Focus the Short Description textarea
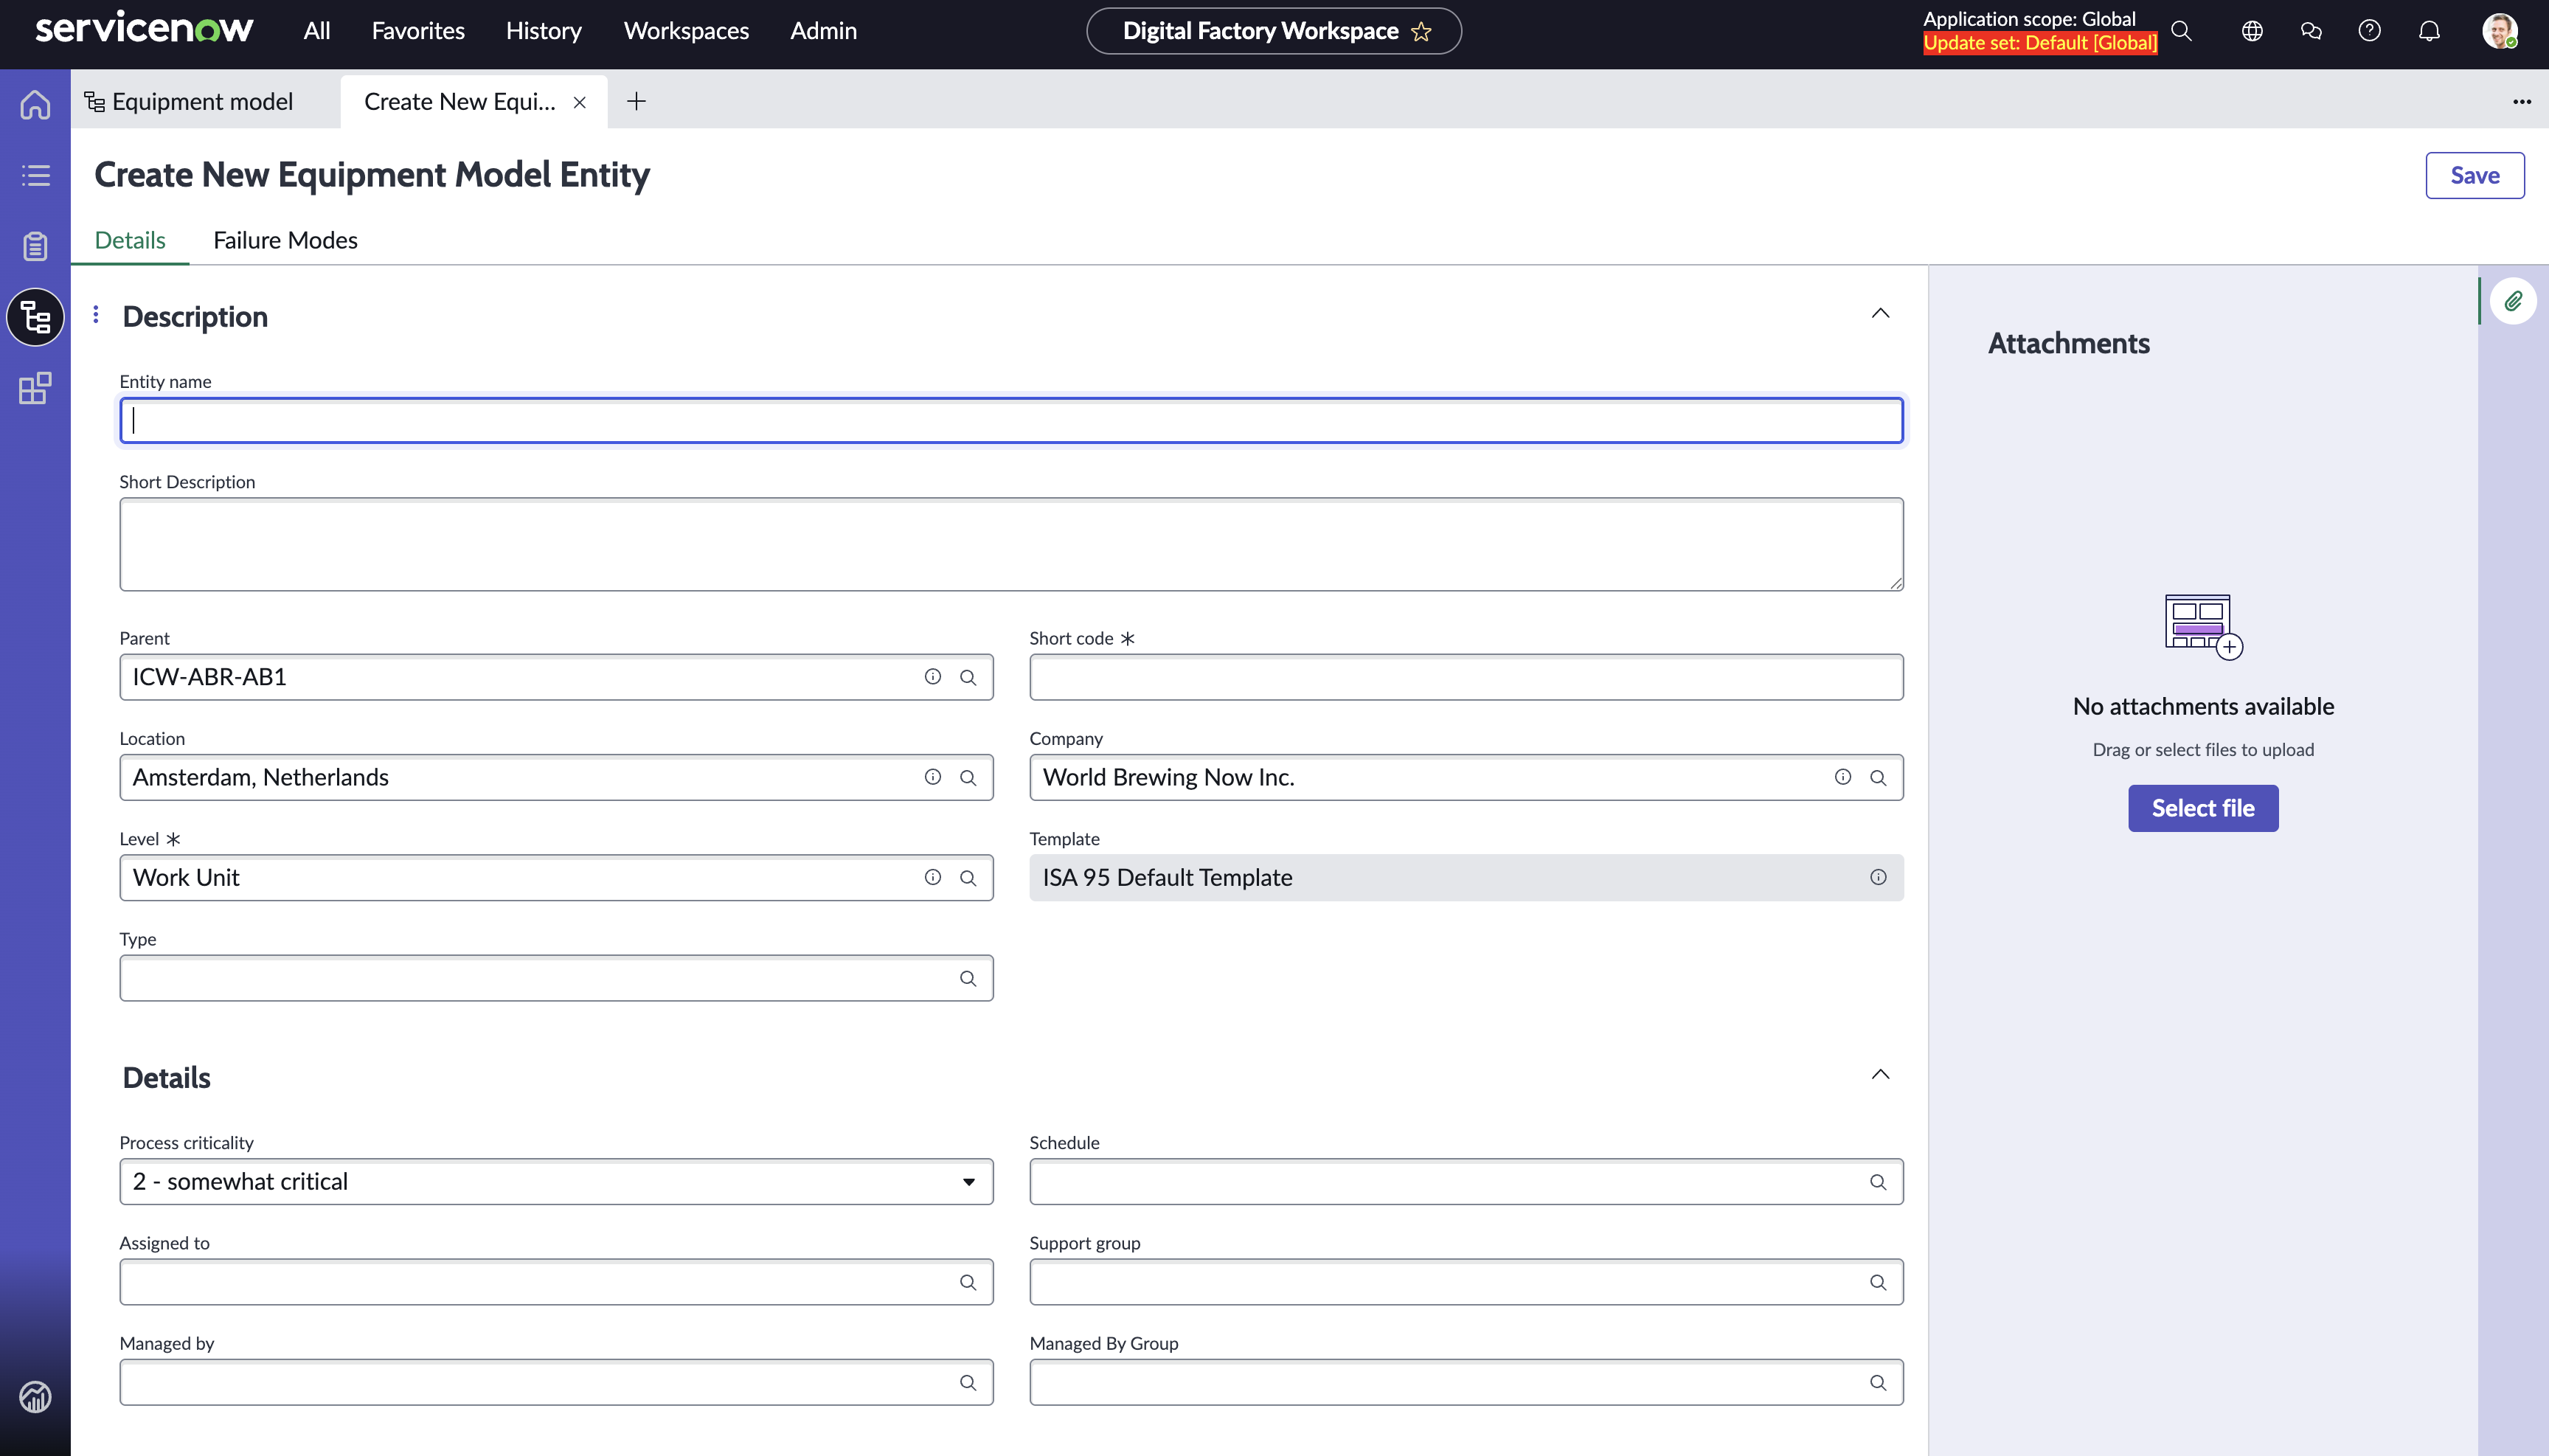 [x=1011, y=544]
